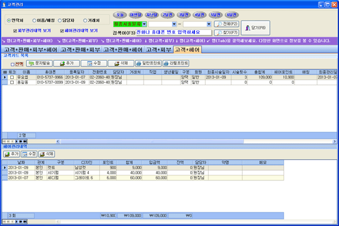
Task: Switch to 고객+판매+피부 tab
Action: [x=80, y=50]
